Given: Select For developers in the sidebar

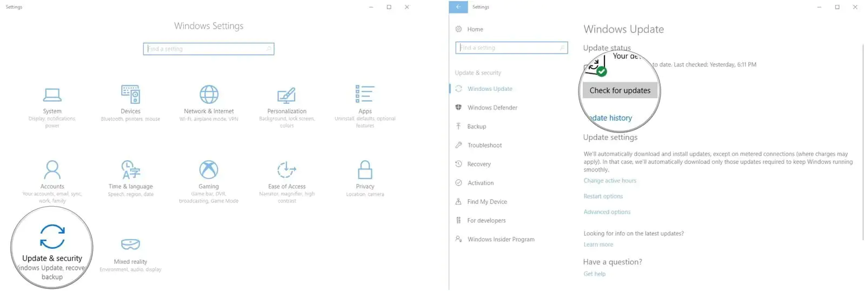Looking at the screenshot, I should 487,221.
